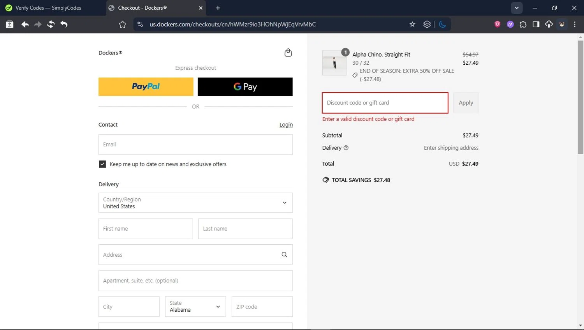Click the Login link

pos(286,125)
